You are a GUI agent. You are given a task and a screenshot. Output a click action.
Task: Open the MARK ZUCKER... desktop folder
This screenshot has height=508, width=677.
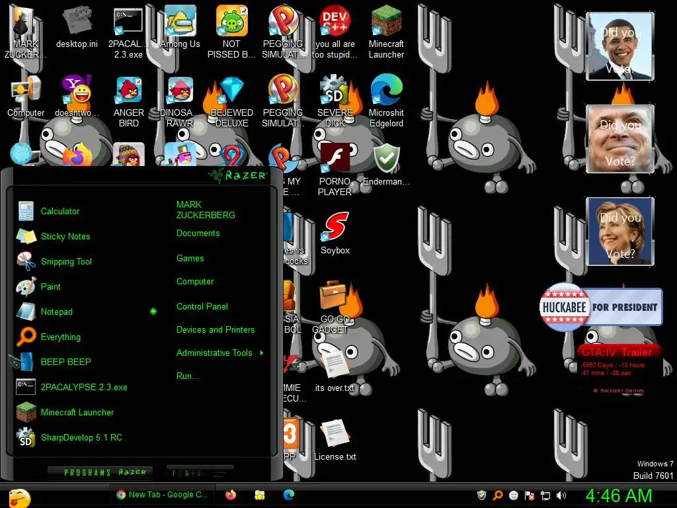point(26,32)
